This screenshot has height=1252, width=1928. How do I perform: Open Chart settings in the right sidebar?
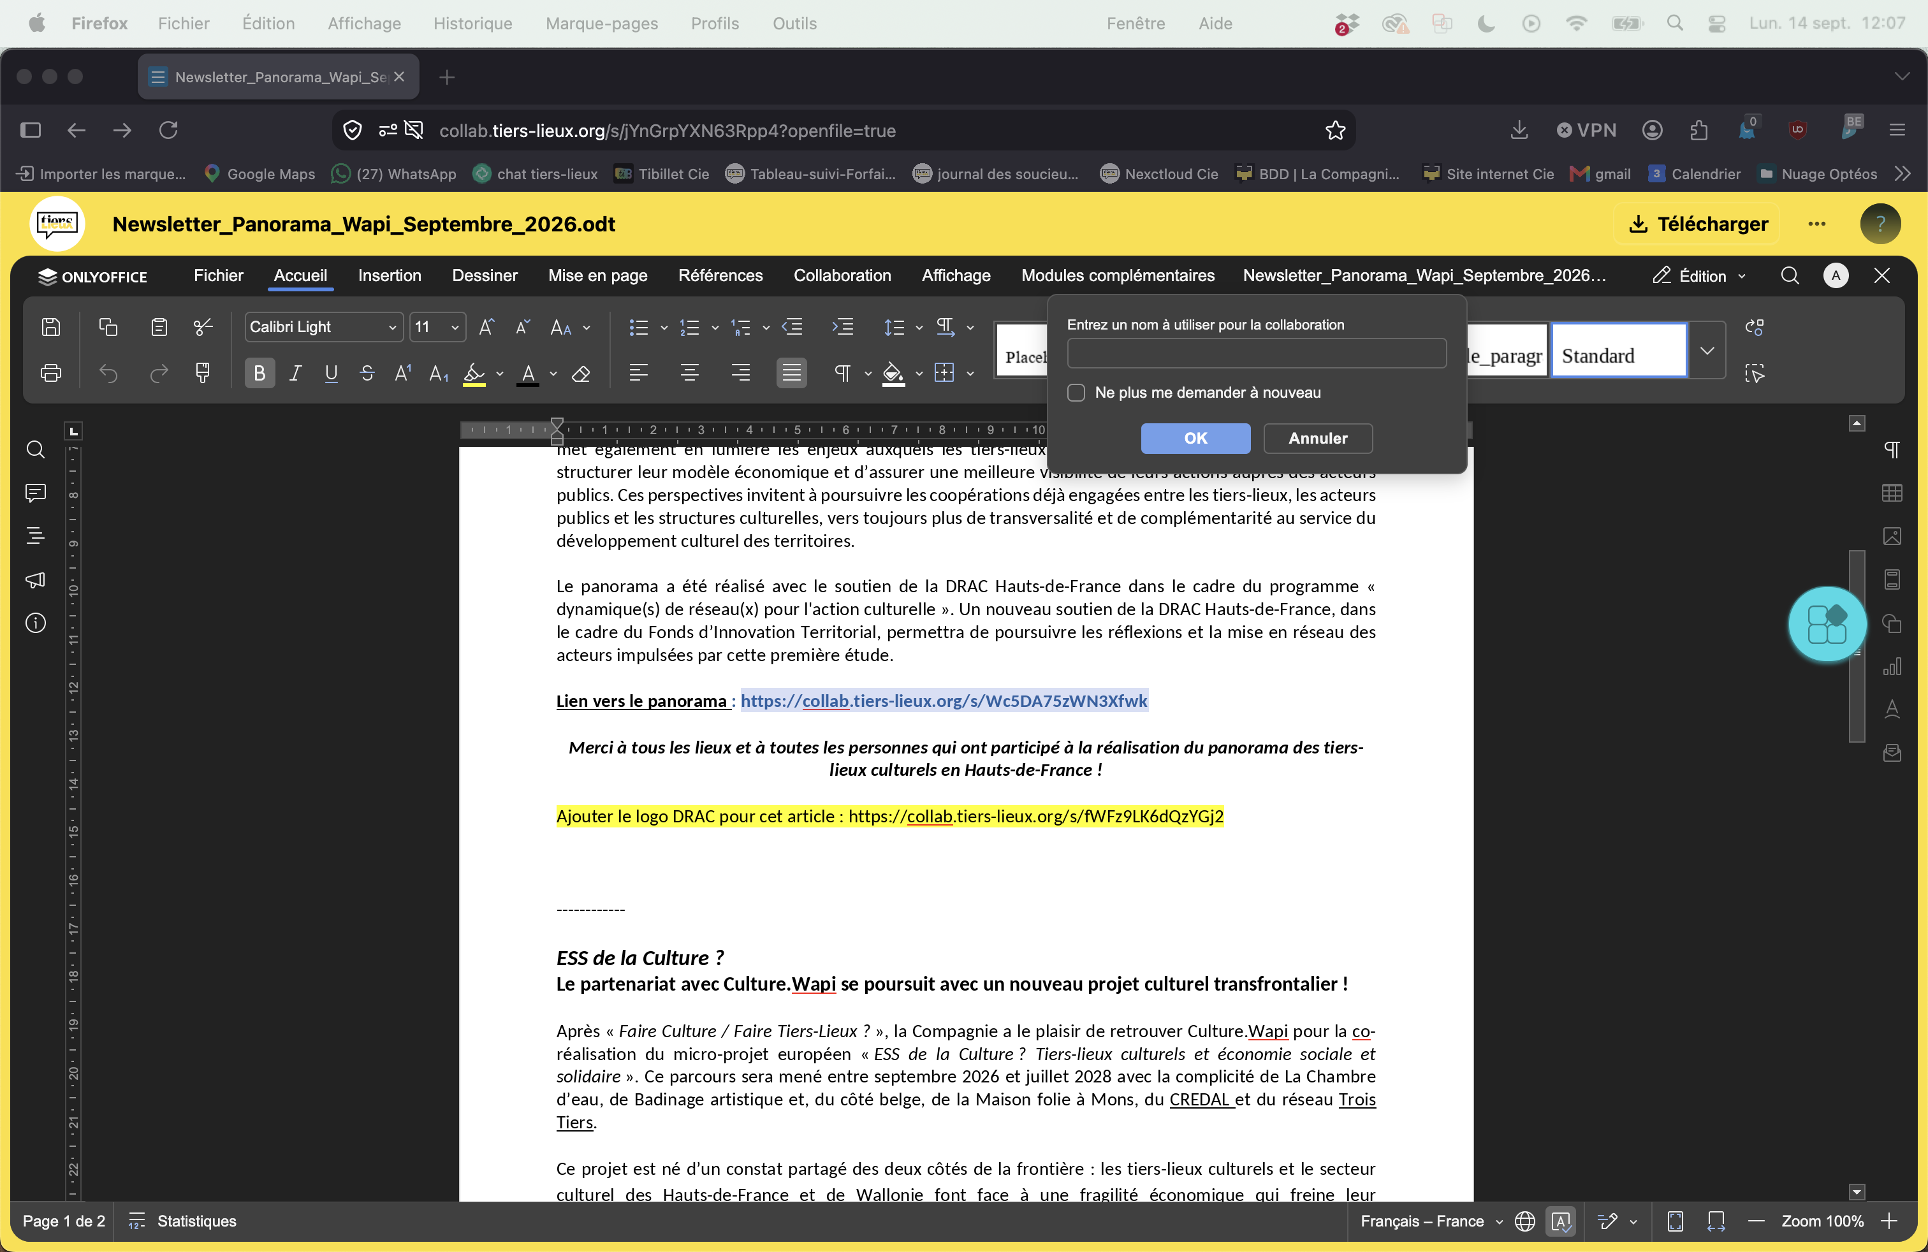pyautogui.click(x=1892, y=666)
